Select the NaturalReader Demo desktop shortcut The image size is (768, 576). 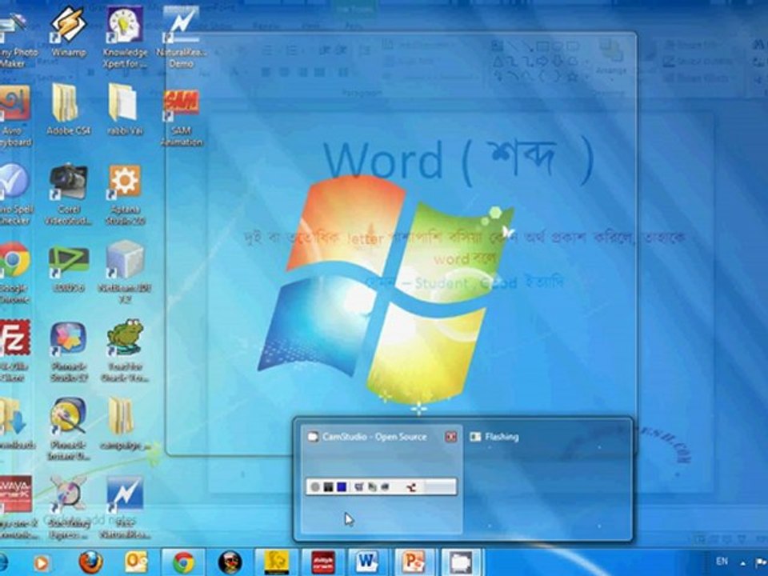(182, 38)
